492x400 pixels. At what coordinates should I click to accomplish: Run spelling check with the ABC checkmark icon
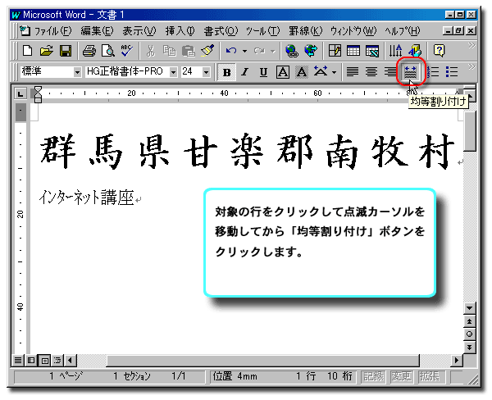(127, 51)
